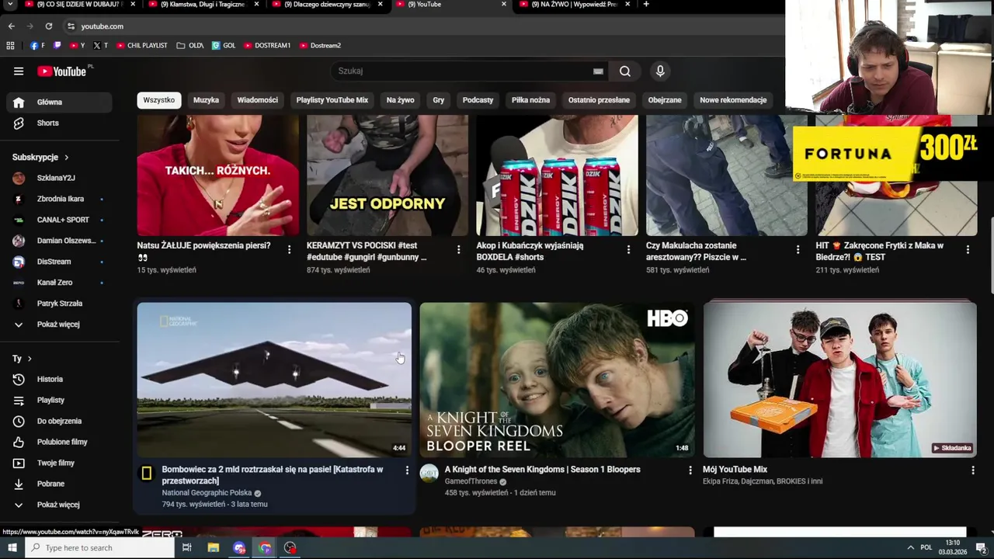The image size is (994, 559).
Task: Open Shorts in the sidebar
Action: 59,123
